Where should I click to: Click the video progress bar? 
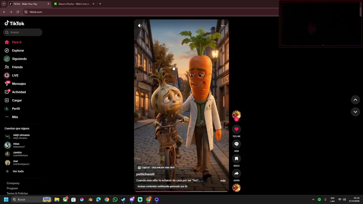pos(181,191)
